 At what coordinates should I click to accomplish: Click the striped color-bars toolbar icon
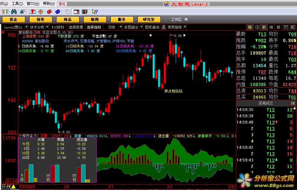[x=5, y=12]
